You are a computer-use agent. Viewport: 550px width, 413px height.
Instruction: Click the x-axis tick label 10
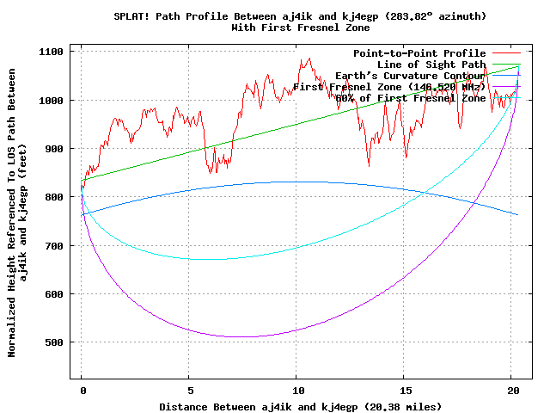(298, 391)
